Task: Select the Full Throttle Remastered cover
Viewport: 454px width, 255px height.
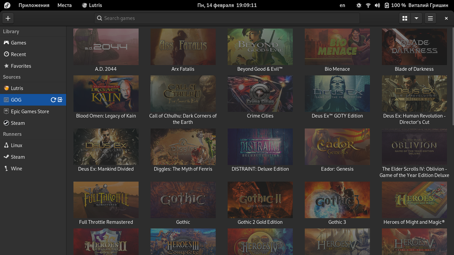Action: click(106, 200)
